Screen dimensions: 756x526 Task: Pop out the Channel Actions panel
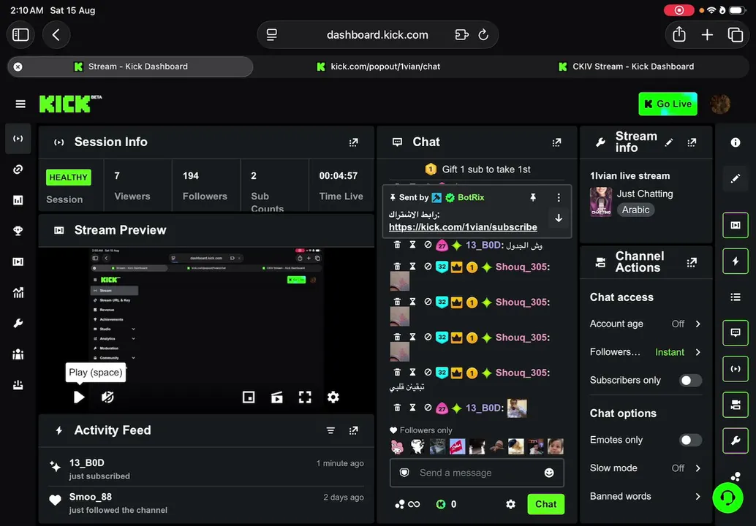pos(692,262)
